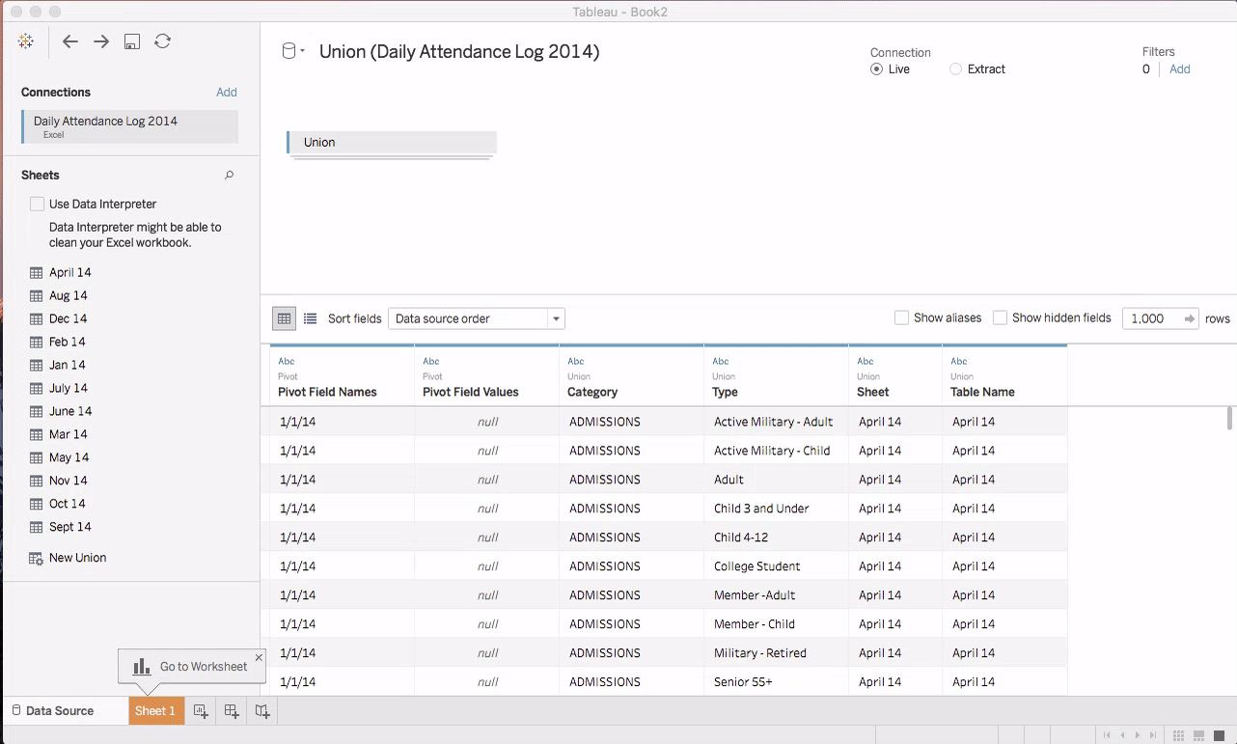1237x744 pixels.
Task: Click the Abc type icon above Category
Action: (x=576, y=362)
